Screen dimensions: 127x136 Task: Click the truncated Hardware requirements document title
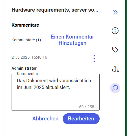click(x=55, y=10)
